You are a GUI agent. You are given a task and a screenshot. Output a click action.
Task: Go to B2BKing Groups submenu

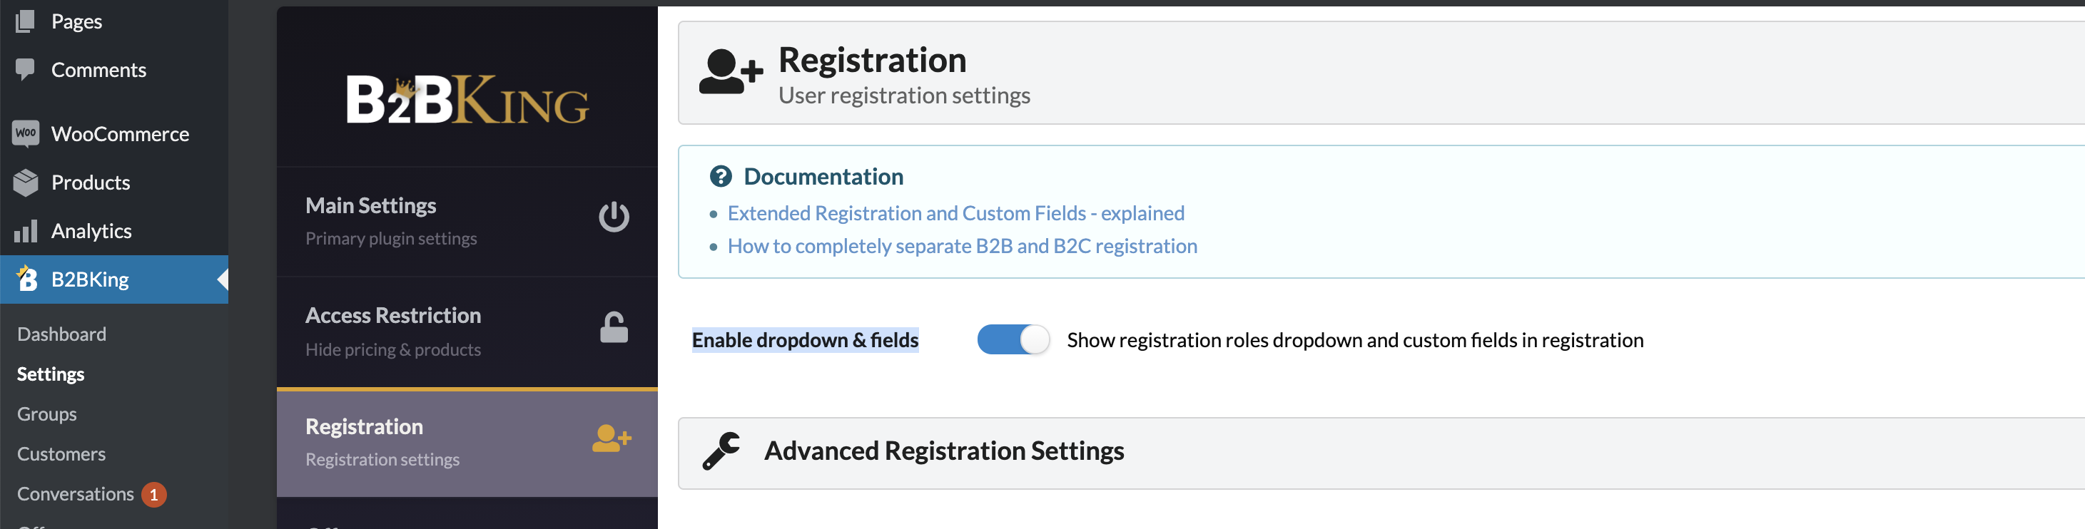(x=47, y=414)
